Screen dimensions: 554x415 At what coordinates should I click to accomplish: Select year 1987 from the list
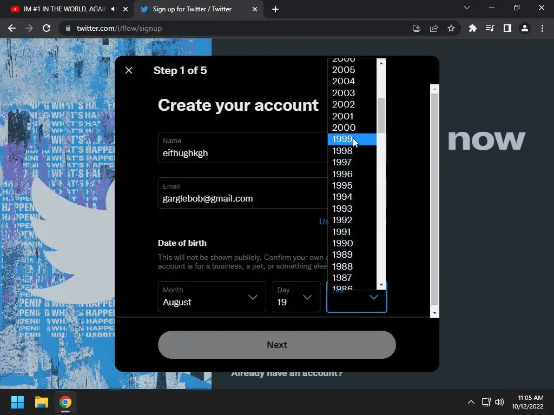352,278
